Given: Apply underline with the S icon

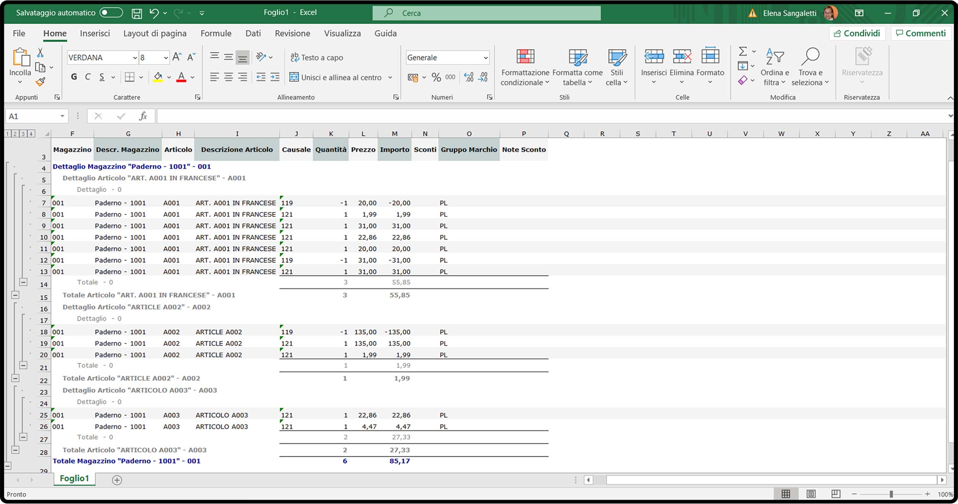Looking at the screenshot, I should click(102, 77).
